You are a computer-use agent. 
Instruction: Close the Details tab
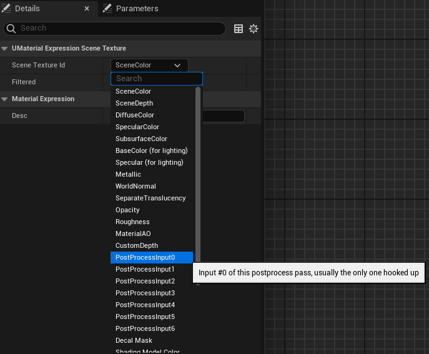(87, 9)
